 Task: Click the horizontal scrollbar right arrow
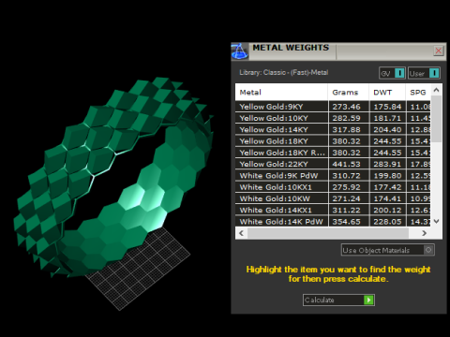point(424,233)
